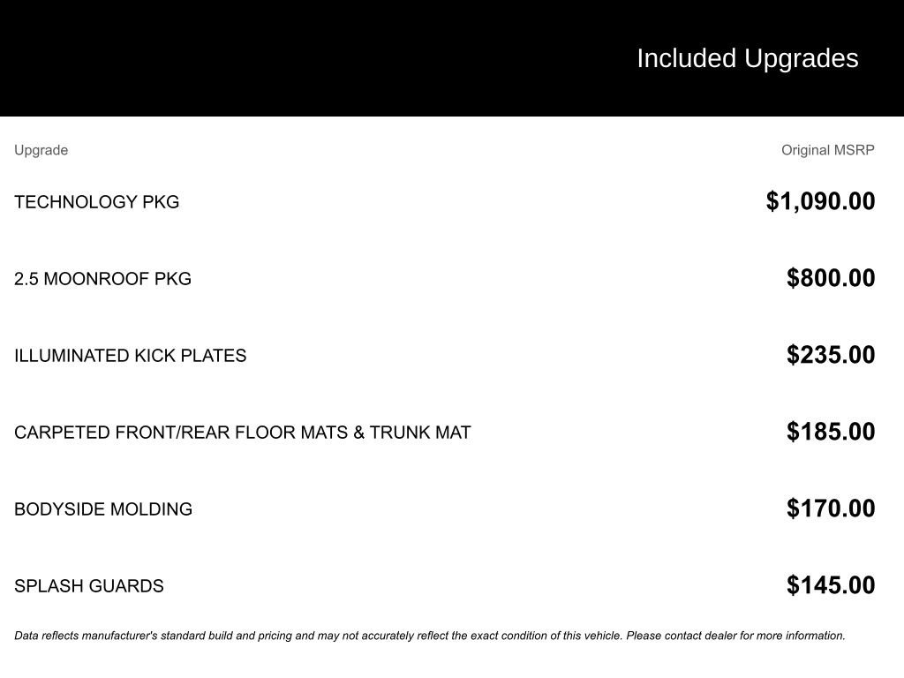Click the $800.00 moonroof price
This screenshot has width=904, height=678.
[x=831, y=278]
